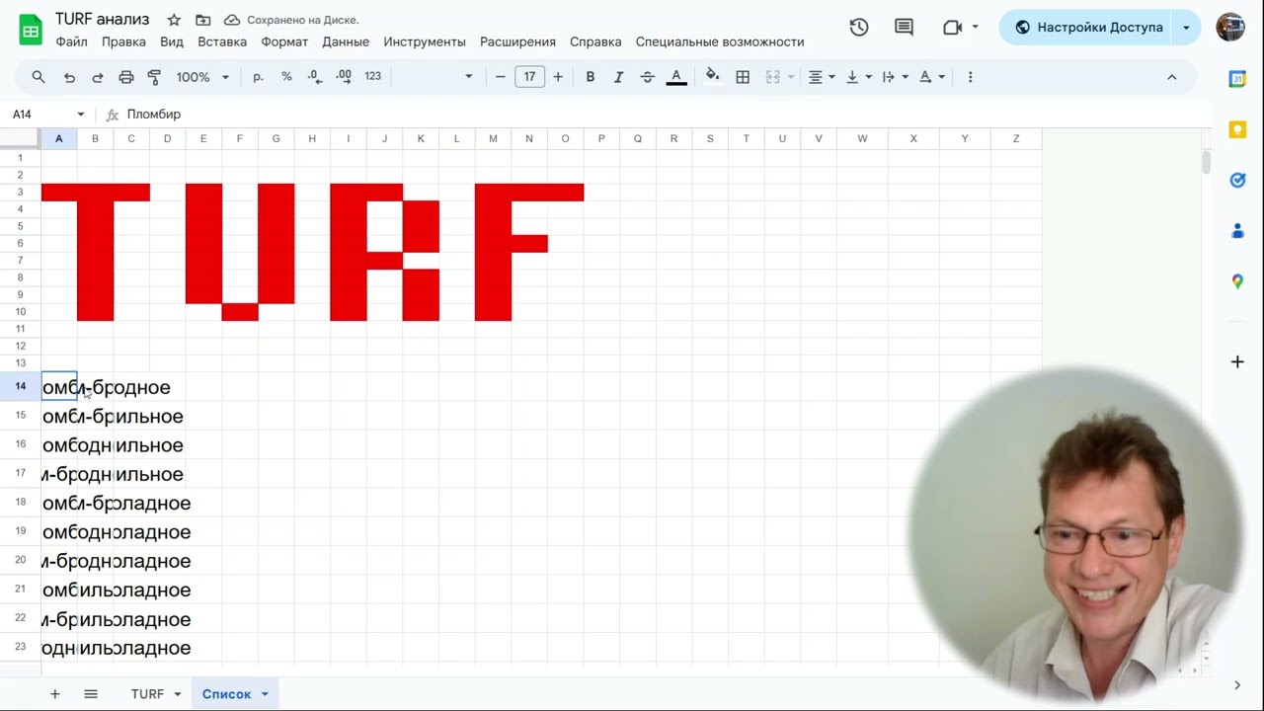Open the Правка menu
Screen dimensions: 1264x711
click(x=123, y=41)
